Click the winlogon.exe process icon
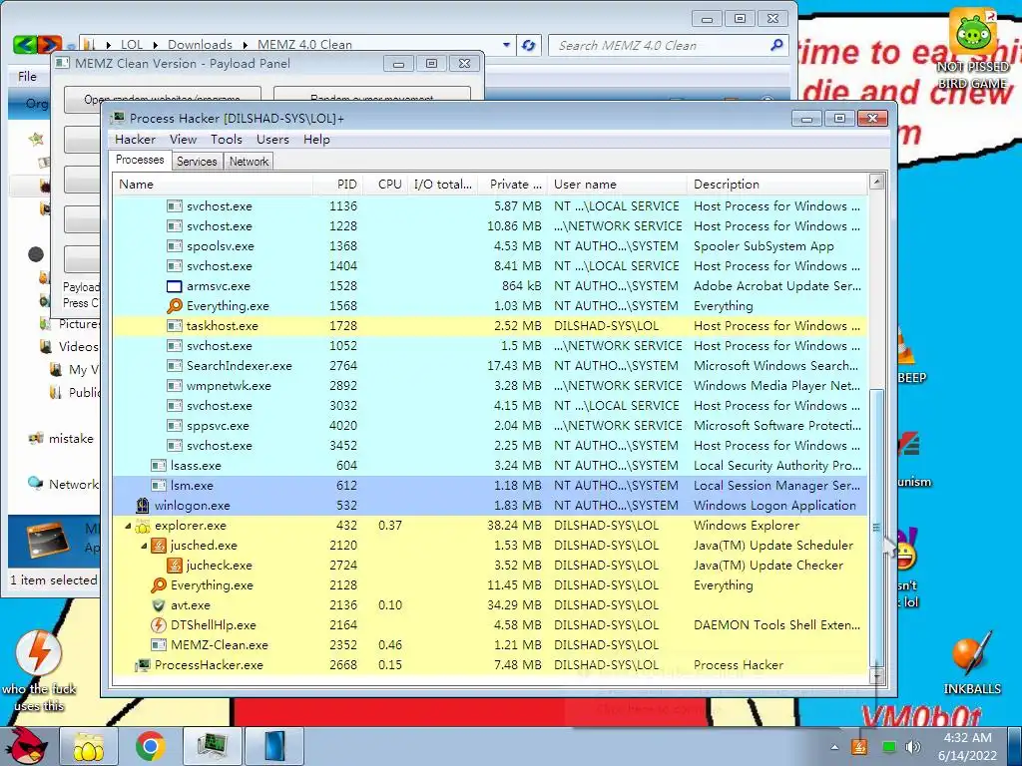 [143, 506]
